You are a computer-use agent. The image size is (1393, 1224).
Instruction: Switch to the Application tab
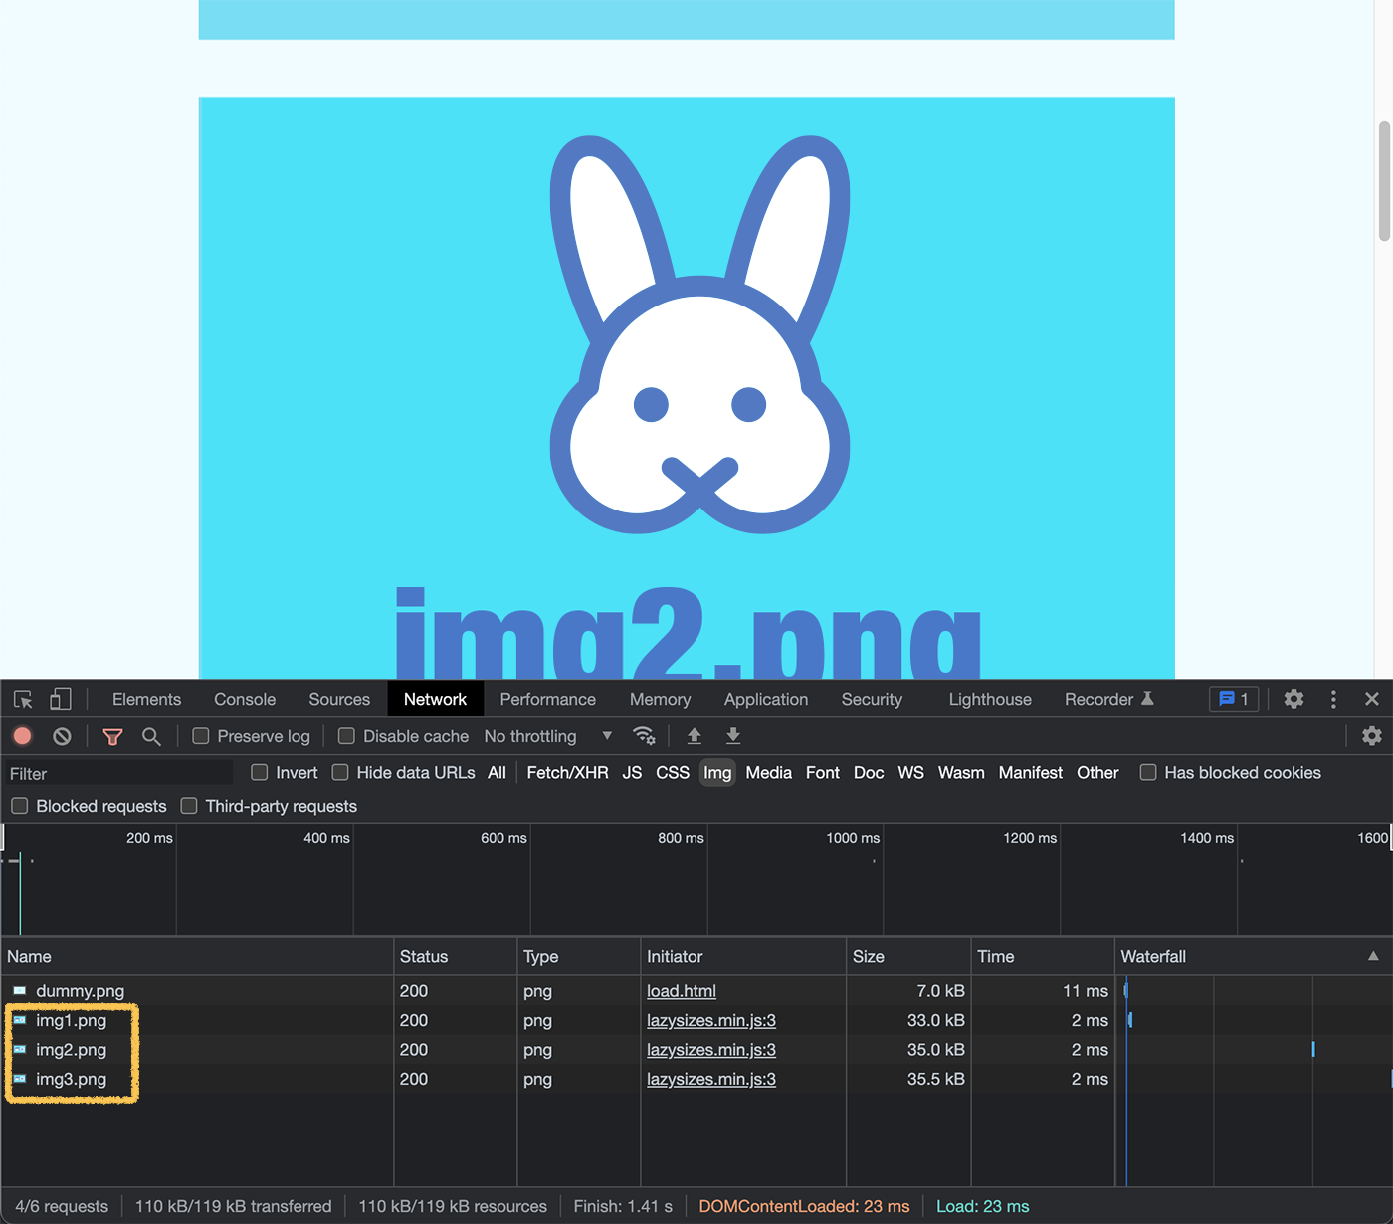coord(766,699)
